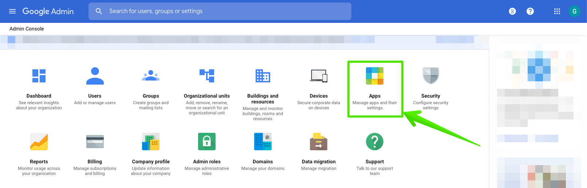
Task: Focus the users, groups or settings search field
Action: tap(220, 11)
